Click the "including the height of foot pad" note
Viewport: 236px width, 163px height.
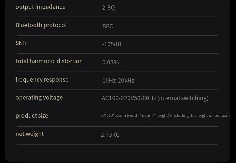(200, 115)
